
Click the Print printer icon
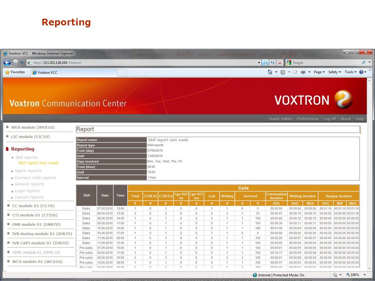pyautogui.click(x=303, y=72)
